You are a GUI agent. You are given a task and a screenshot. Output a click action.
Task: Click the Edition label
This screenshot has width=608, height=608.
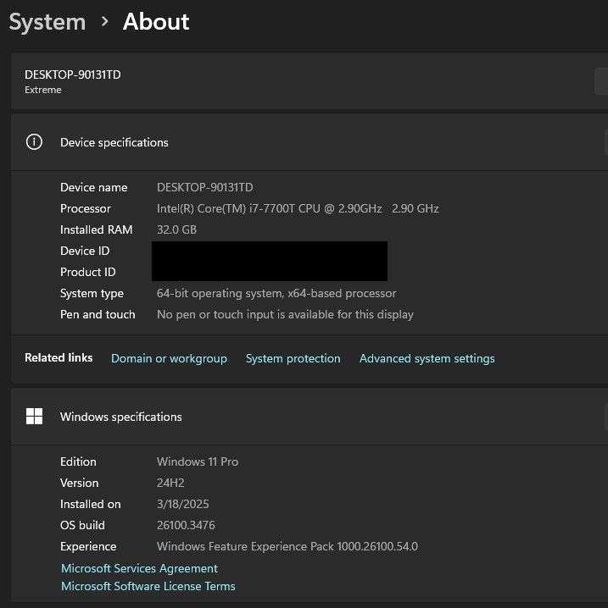point(78,462)
